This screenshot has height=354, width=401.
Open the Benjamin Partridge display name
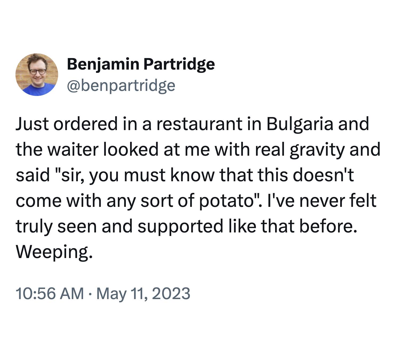(141, 64)
